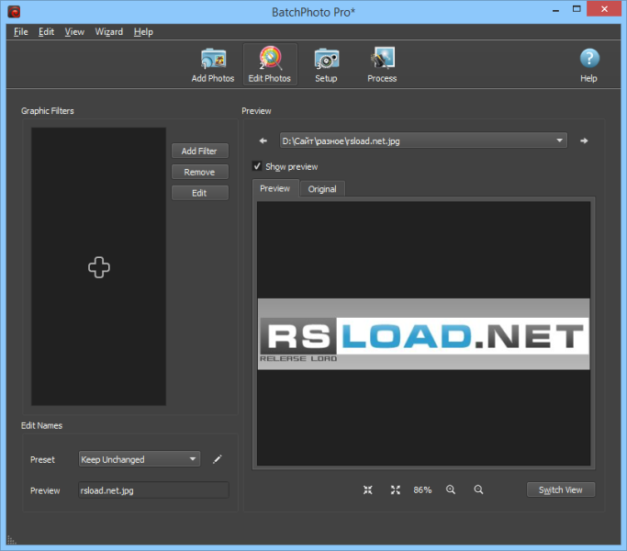Viewport: 627px width, 551px height.
Task: Zoom in on the preview image
Action: [451, 489]
